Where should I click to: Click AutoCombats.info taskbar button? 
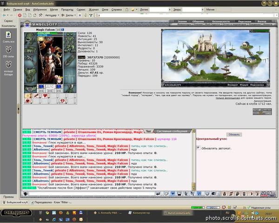coord(177,213)
